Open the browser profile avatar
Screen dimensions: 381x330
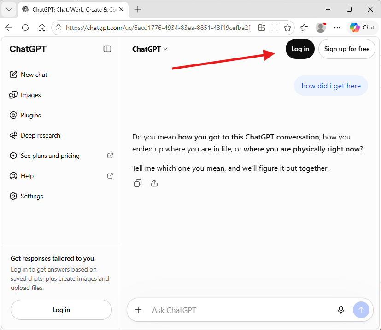[x=321, y=28]
